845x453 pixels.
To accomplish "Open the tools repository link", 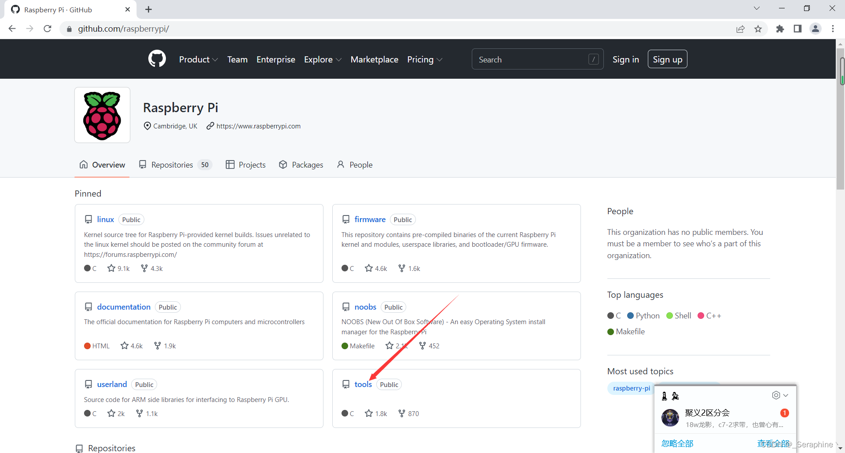I will 363,384.
